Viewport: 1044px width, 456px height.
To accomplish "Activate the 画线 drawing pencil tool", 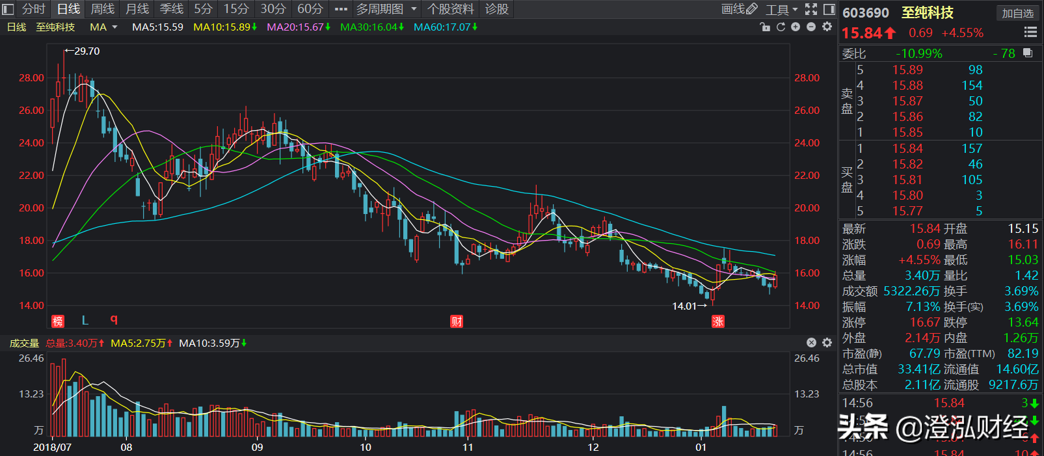I will coord(740,9).
